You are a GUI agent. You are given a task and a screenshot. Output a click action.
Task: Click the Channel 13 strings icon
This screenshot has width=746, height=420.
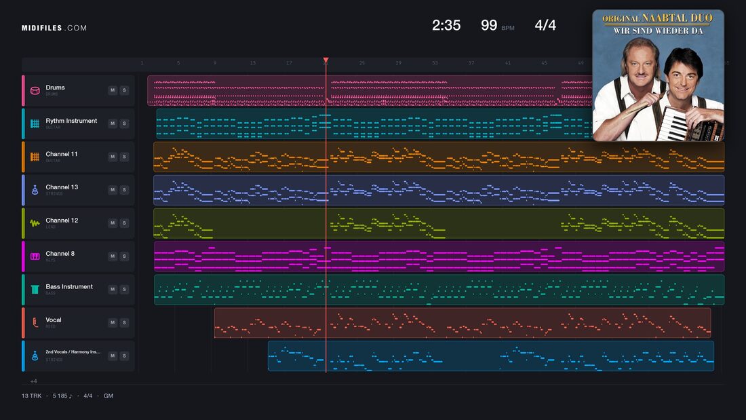tap(35, 190)
